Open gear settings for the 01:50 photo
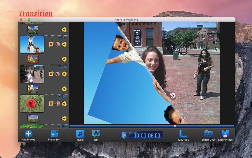 click(x=64, y=74)
